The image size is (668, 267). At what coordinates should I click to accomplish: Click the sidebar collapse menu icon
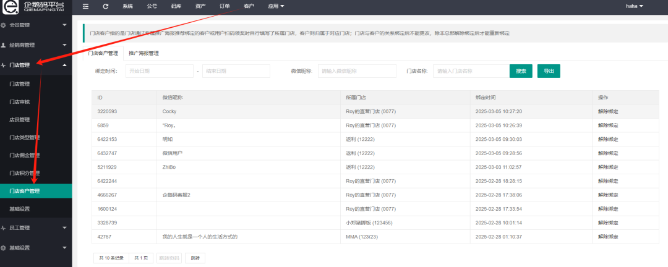[x=85, y=6]
